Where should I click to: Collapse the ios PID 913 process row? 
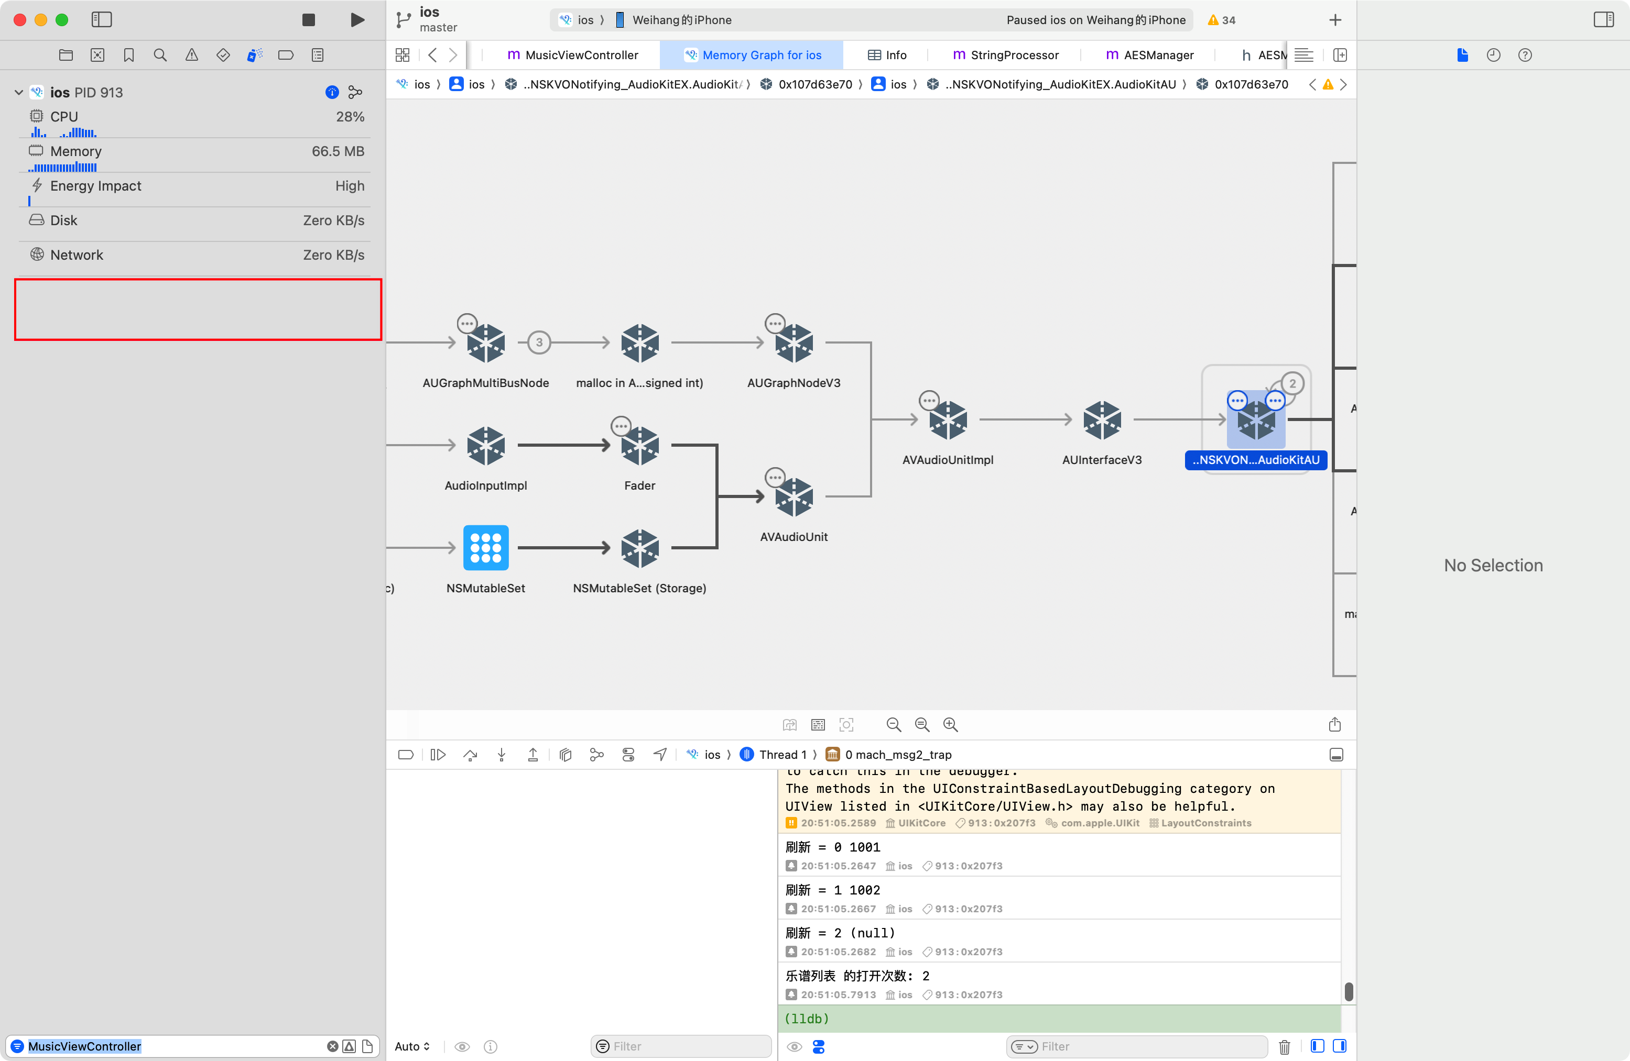[18, 92]
